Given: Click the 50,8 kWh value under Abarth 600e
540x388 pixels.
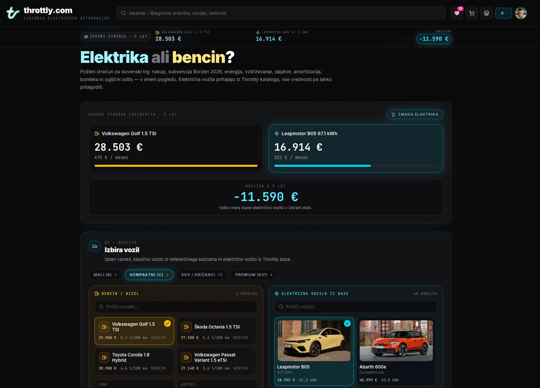Looking at the screenshot, I should click(x=390, y=380).
